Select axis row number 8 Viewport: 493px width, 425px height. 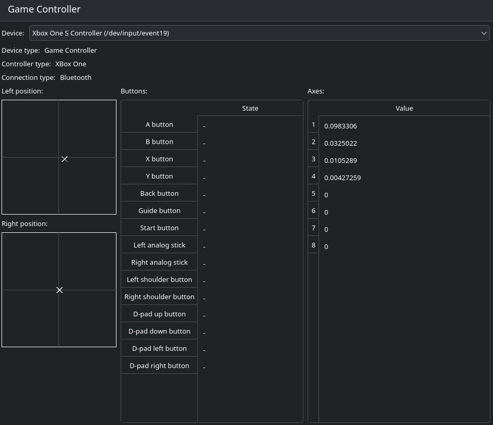313,245
